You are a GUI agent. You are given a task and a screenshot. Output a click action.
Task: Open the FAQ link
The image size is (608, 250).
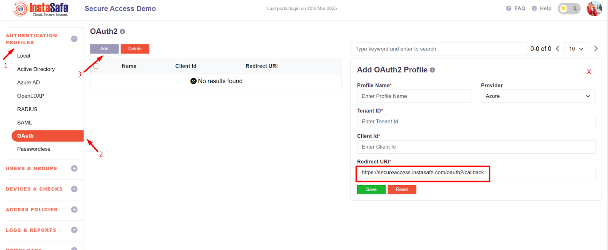tap(520, 8)
